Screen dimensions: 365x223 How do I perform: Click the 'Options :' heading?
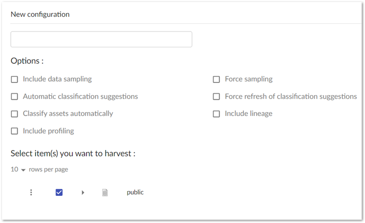(x=27, y=61)
